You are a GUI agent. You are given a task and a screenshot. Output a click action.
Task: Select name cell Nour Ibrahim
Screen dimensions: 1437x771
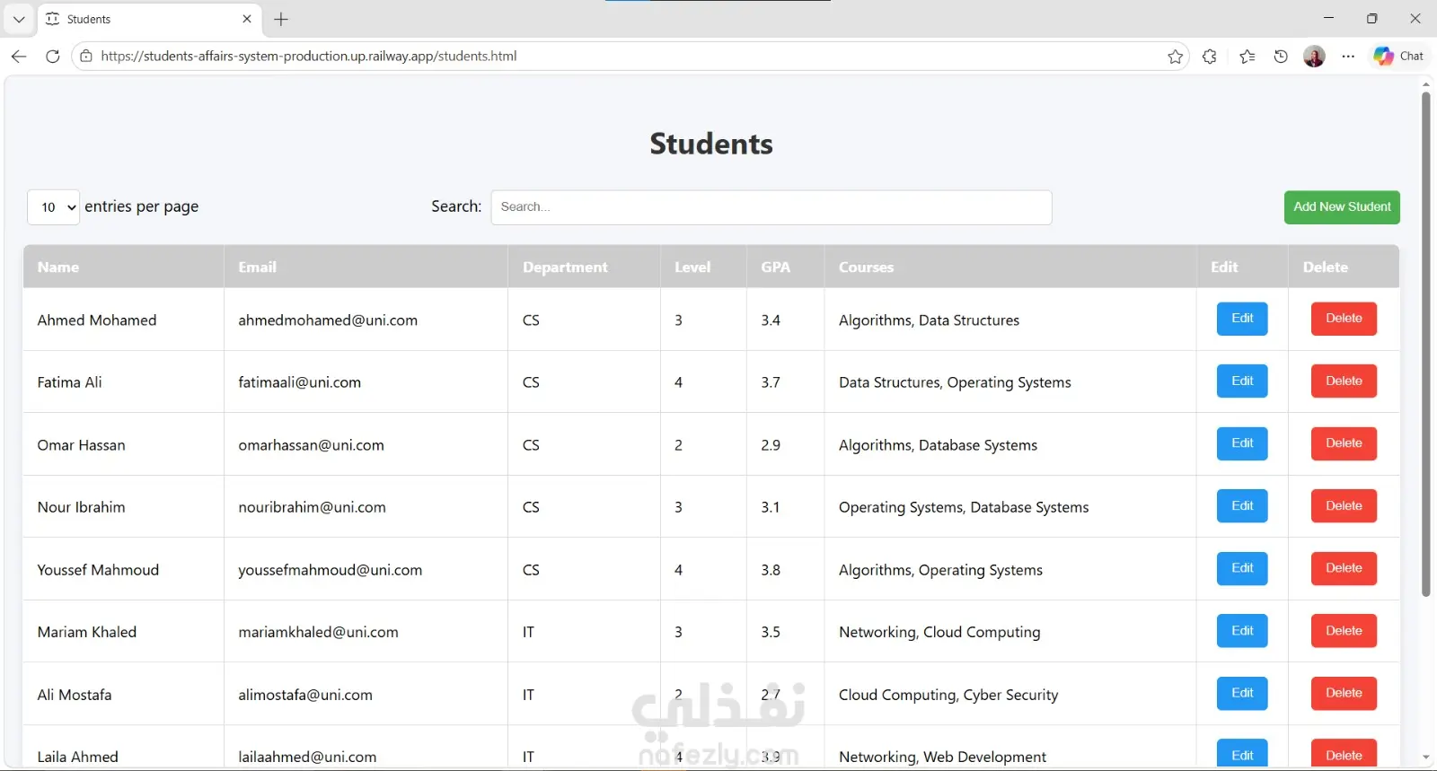click(82, 507)
